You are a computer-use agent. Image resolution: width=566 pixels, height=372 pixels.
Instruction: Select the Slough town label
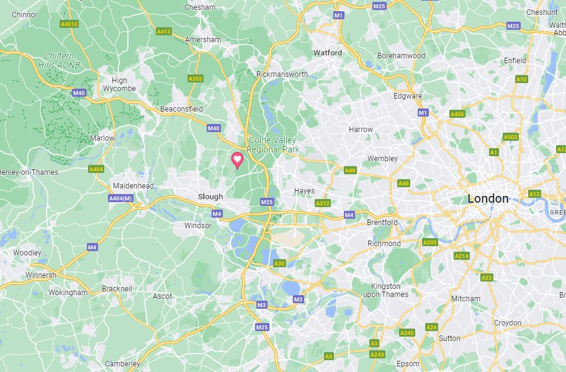[x=210, y=197]
